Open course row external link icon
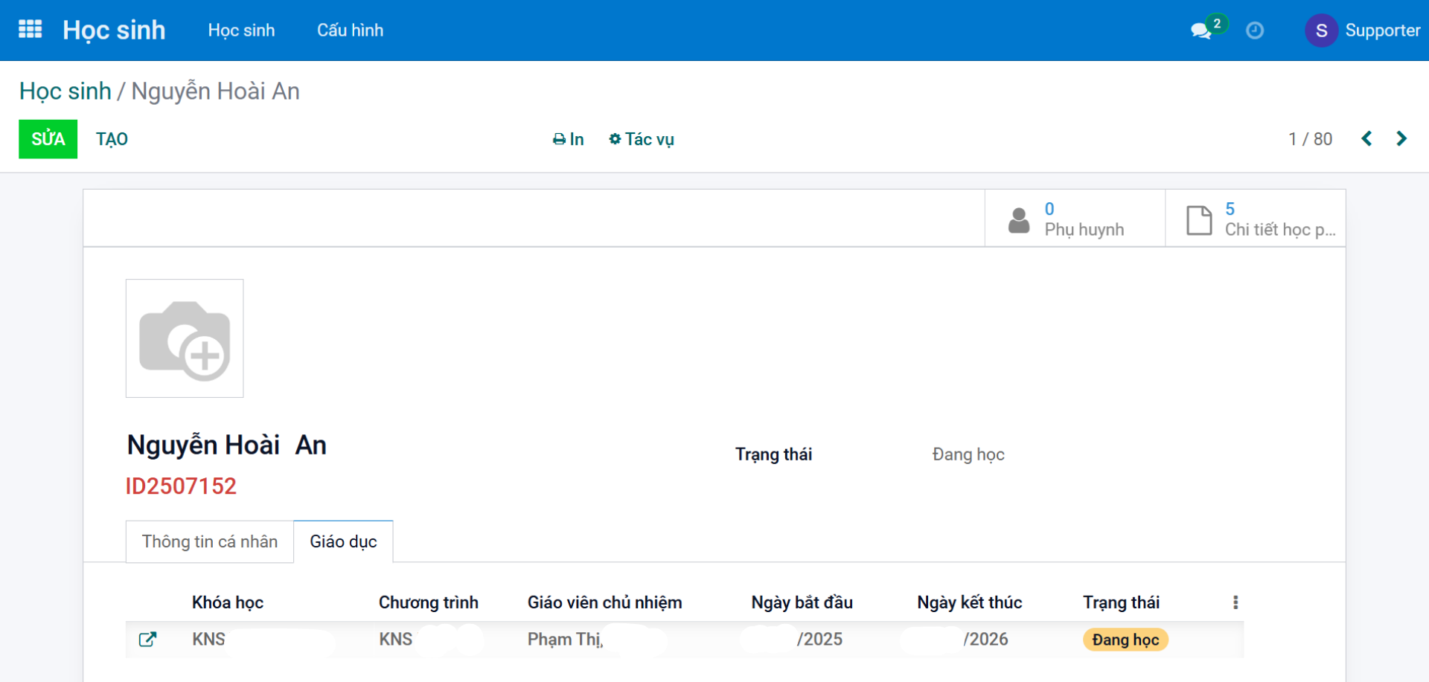This screenshot has width=1429, height=682. pos(147,640)
